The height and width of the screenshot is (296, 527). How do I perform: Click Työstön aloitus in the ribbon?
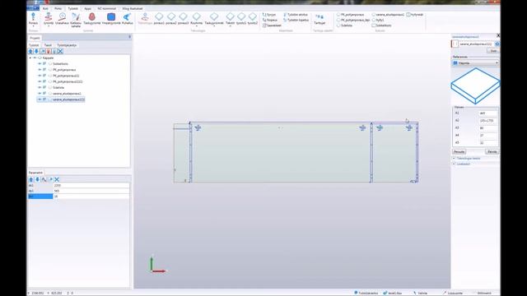(296, 15)
